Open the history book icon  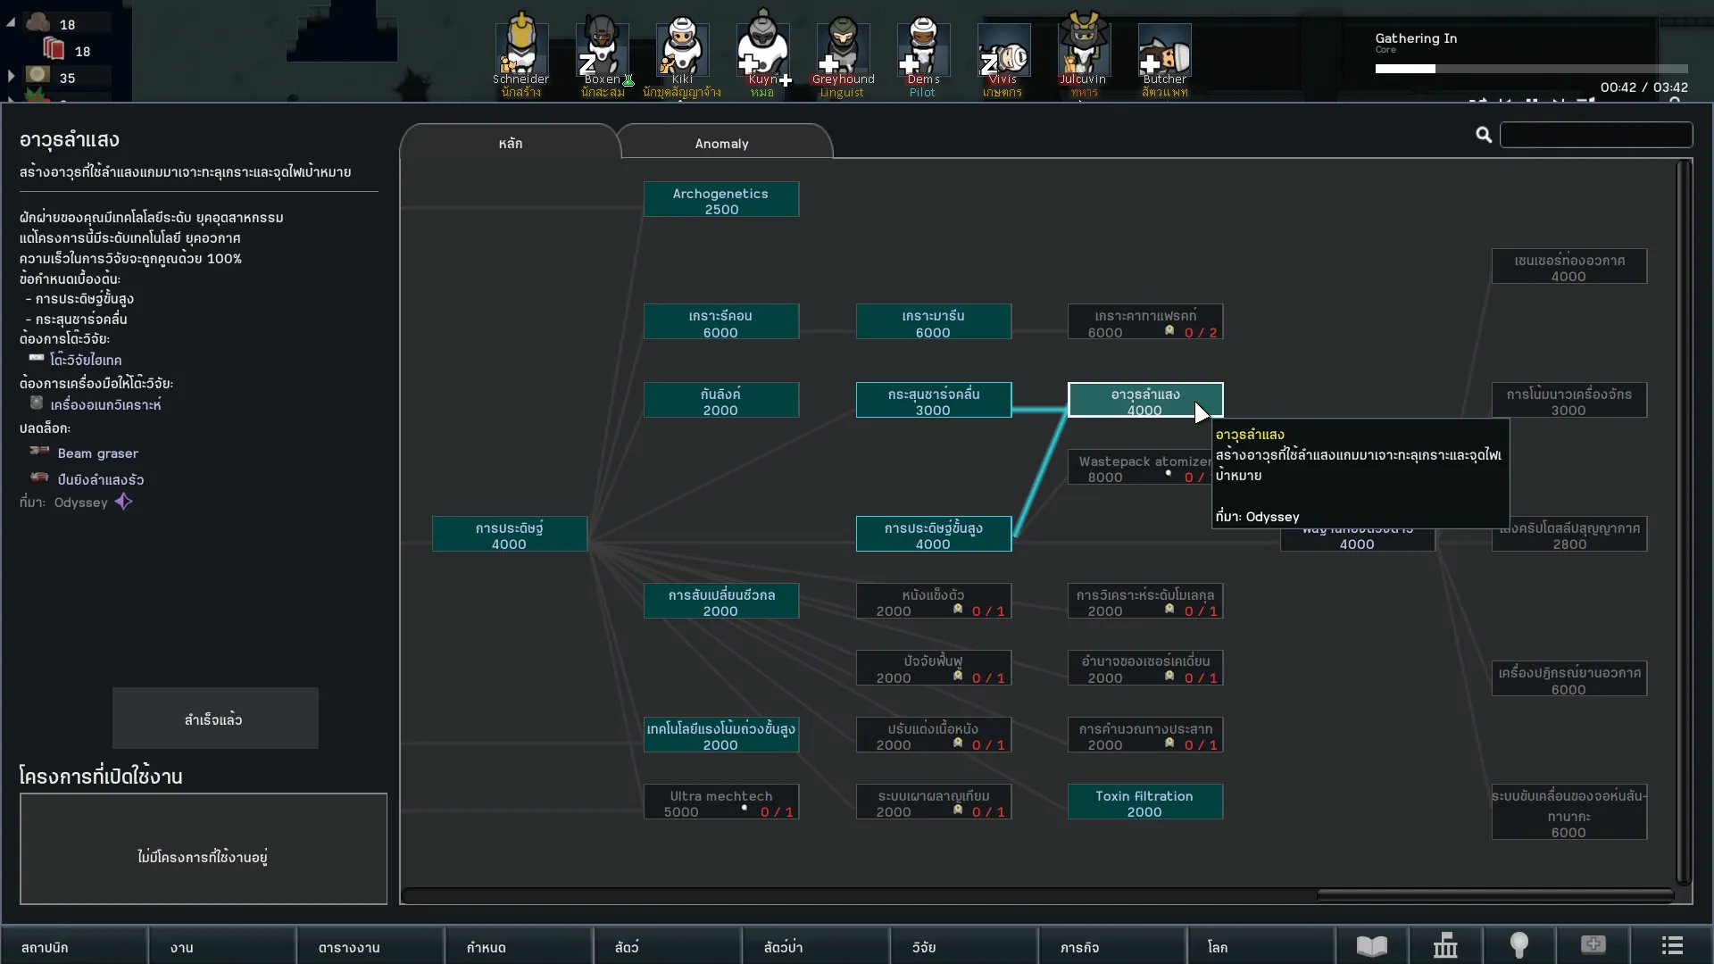(x=1372, y=946)
